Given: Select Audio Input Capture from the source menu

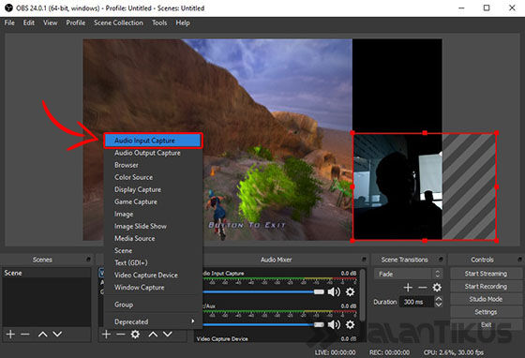Looking at the screenshot, I should coord(153,141).
